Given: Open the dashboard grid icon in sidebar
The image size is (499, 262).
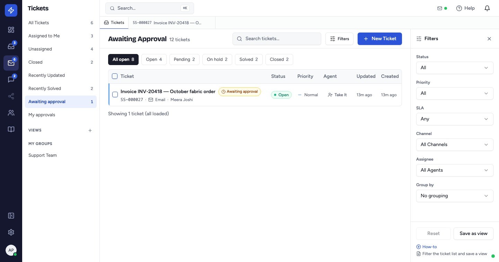Looking at the screenshot, I should tap(11, 30).
